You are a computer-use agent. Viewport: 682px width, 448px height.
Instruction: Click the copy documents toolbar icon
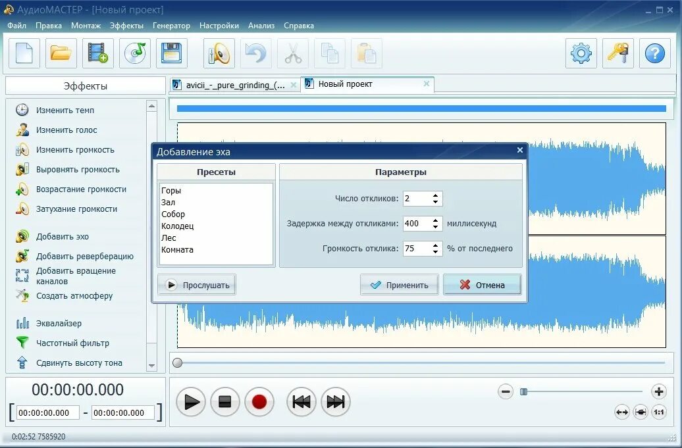[x=330, y=53]
